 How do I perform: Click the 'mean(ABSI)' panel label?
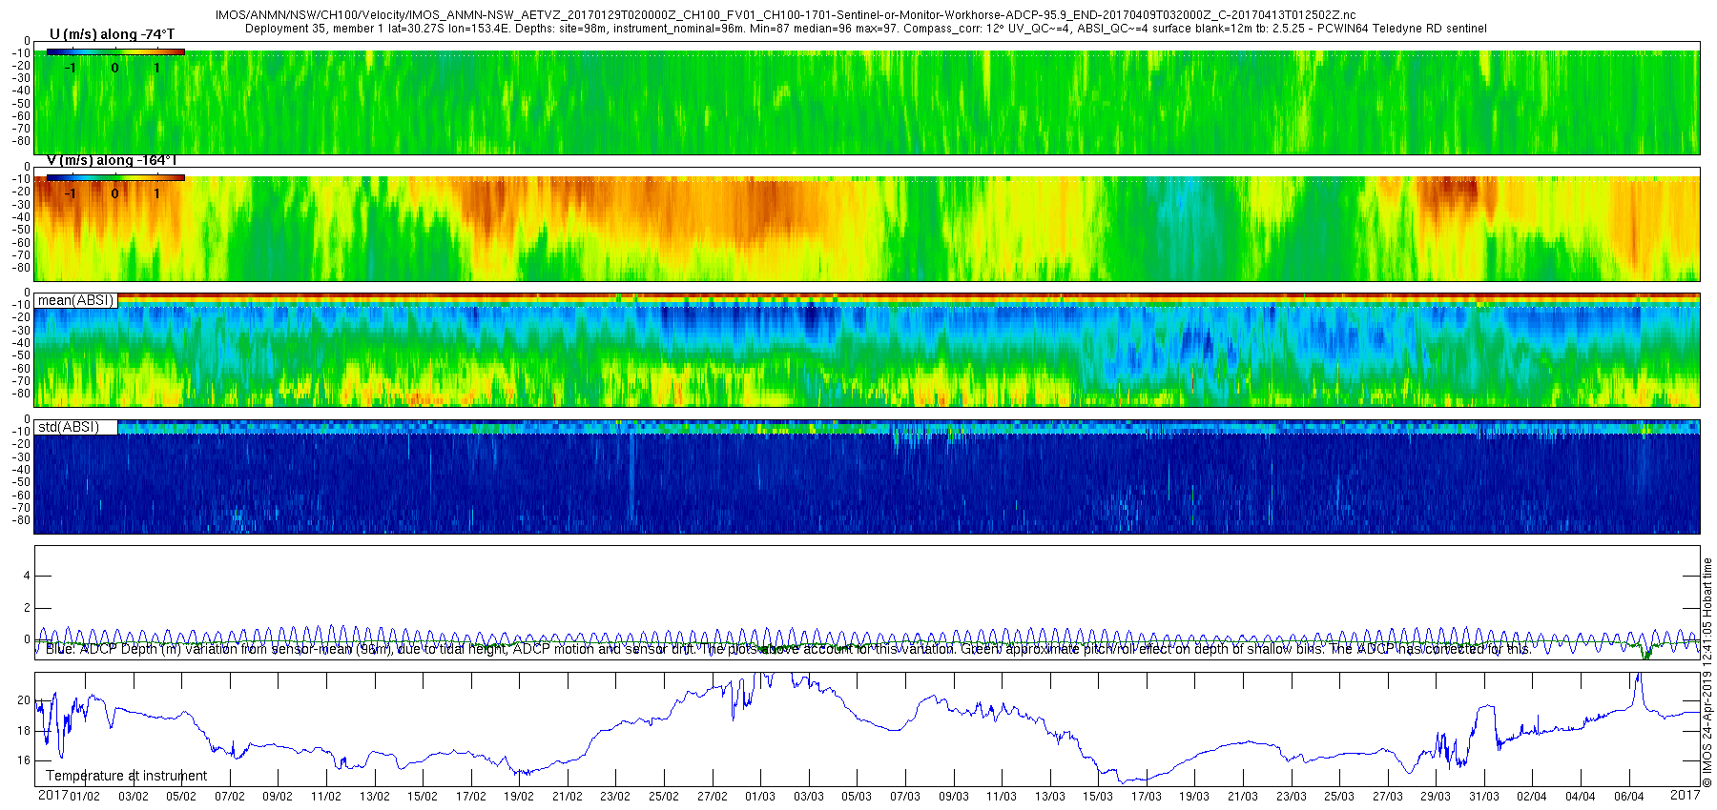pyautogui.click(x=75, y=300)
